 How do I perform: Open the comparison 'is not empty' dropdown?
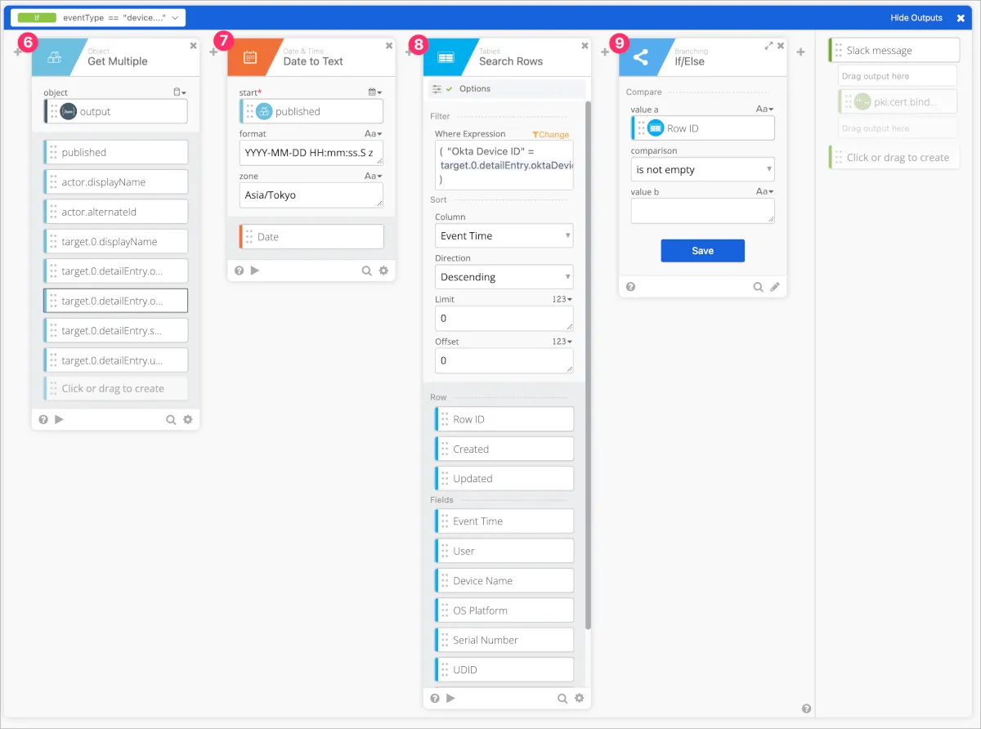pyautogui.click(x=702, y=169)
